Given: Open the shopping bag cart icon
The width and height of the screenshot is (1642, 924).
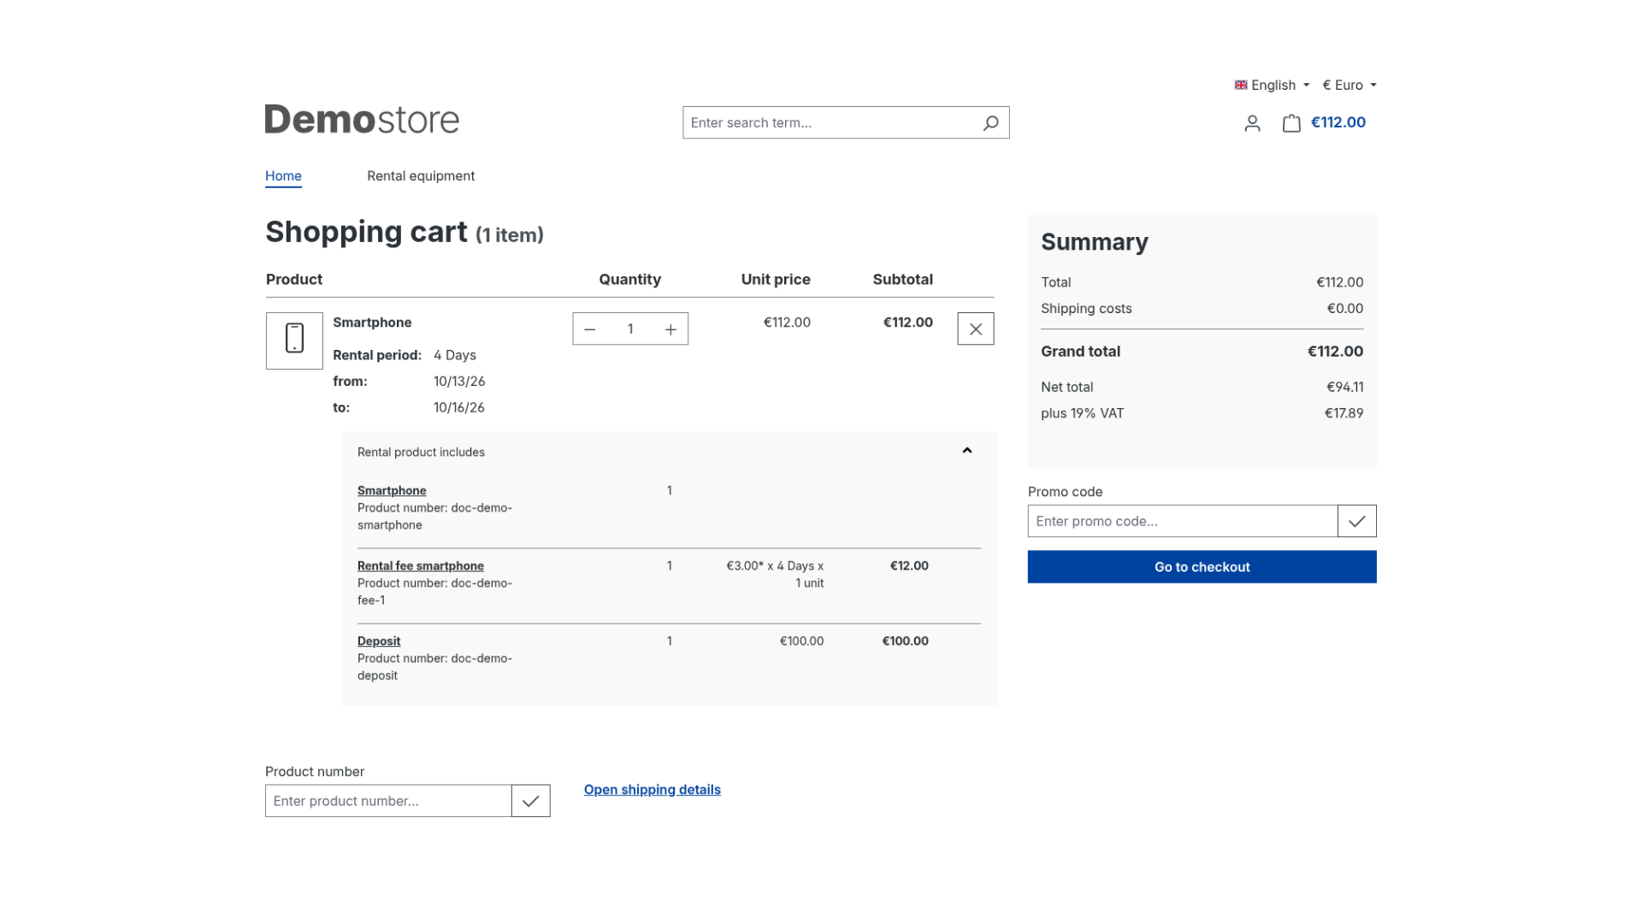Looking at the screenshot, I should point(1291,123).
